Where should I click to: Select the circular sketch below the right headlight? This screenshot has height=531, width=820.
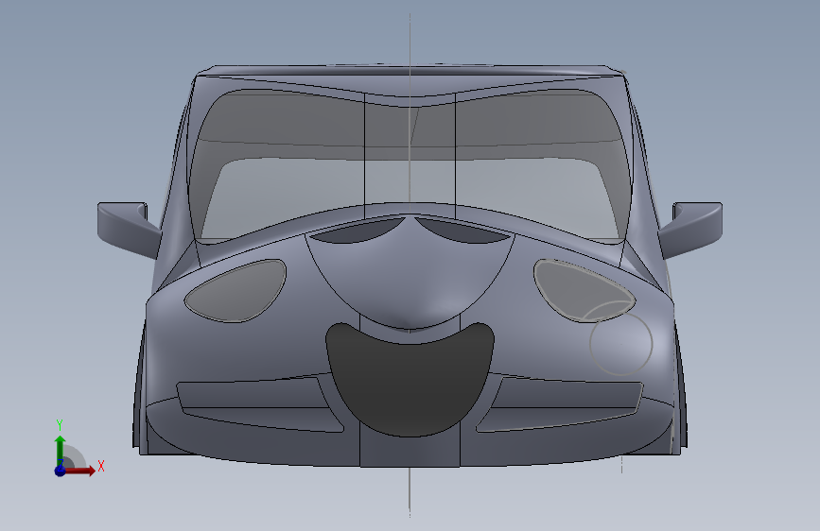tap(621, 344)
